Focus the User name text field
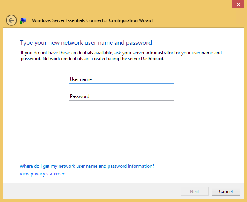 pyautogui.click(x=121, y=88)
